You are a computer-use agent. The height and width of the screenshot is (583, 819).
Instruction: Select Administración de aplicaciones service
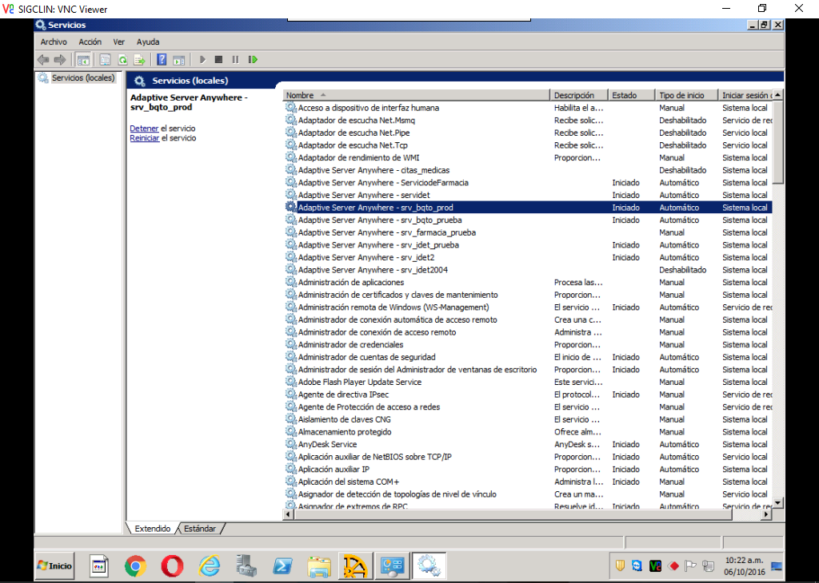528,283
